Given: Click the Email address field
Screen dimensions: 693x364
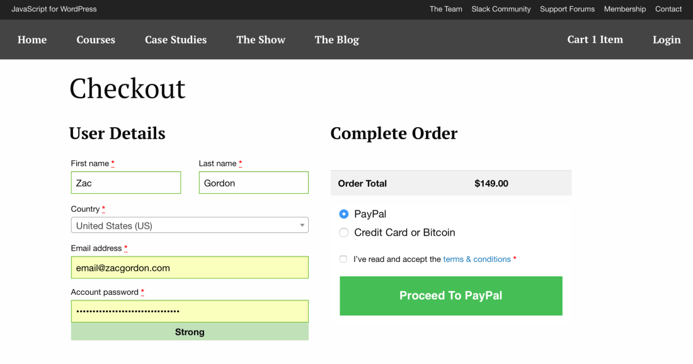Looking at the screenshot, I should click(190, 268).
